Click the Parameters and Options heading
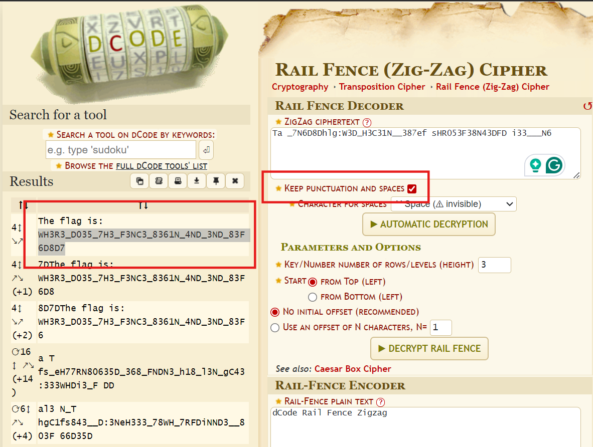This screenshot has height=447, width=593. 351,248
